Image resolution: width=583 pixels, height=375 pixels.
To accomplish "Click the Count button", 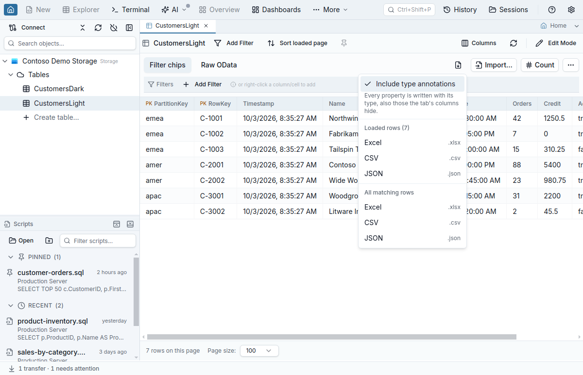I will [540, 65].
